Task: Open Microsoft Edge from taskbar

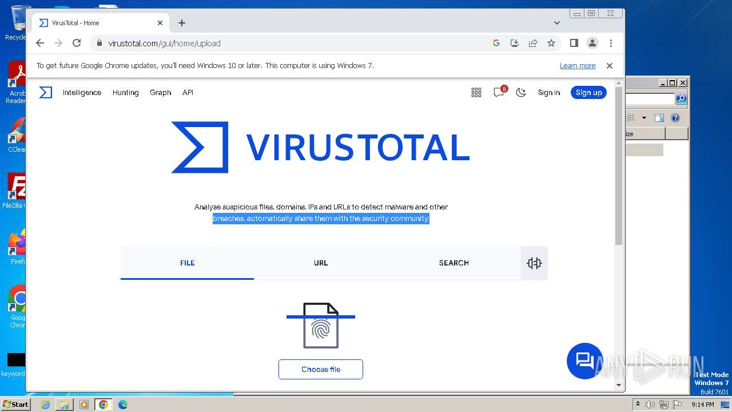Action: pos(123,405)
